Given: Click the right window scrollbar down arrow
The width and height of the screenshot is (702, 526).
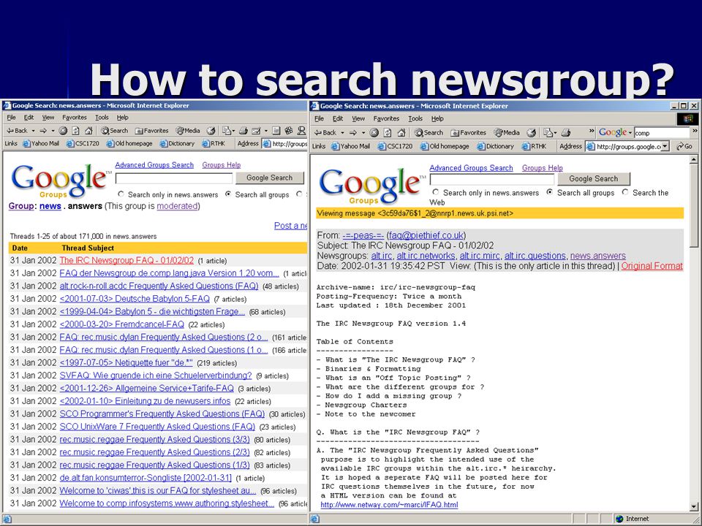Looking at the screenshot, I should pos(694,507).
